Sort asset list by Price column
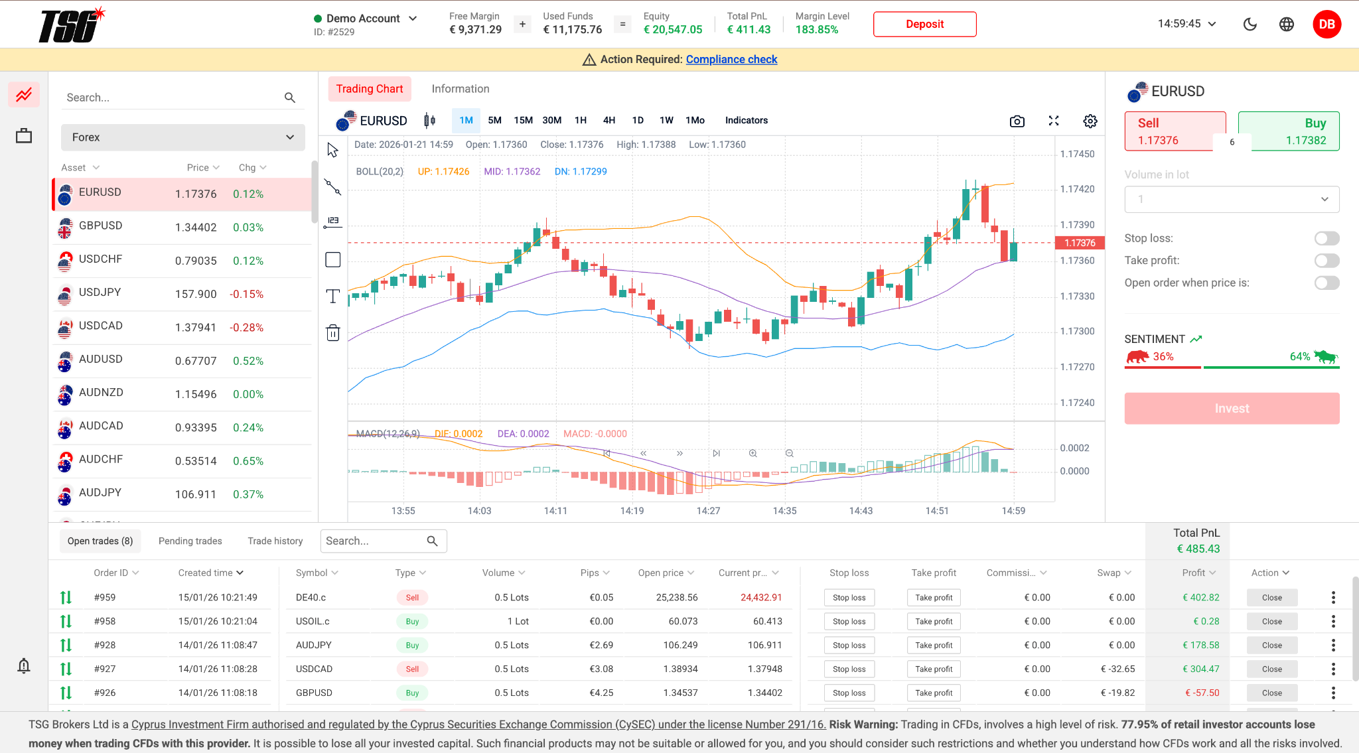1359x753 pixels. pos(203,168)
